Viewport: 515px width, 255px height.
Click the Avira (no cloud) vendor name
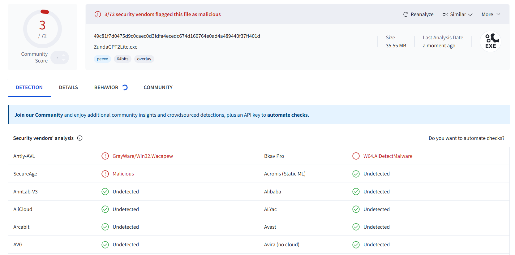pyautogui.click(x=282, y=245)
